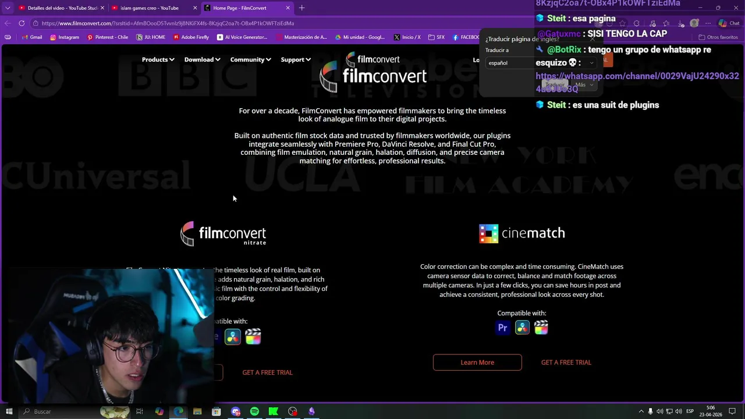Viewport: 745px width, 419px height.
Task: Click the FilmConvert logo in header
Action: point(372,59)
